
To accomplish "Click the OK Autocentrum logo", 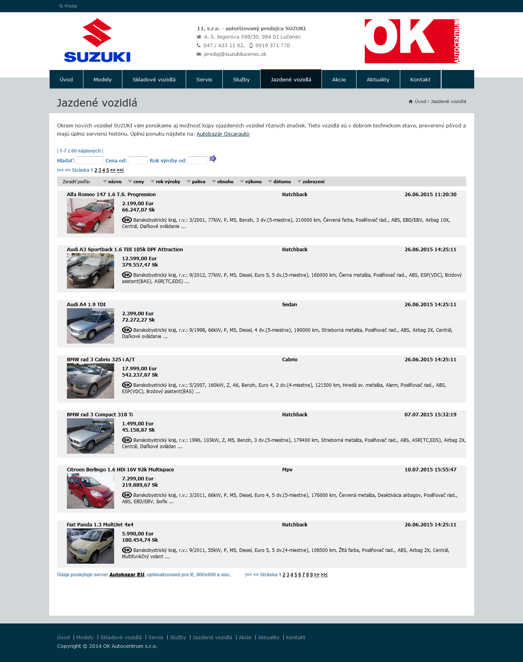I will pos(412,41).
